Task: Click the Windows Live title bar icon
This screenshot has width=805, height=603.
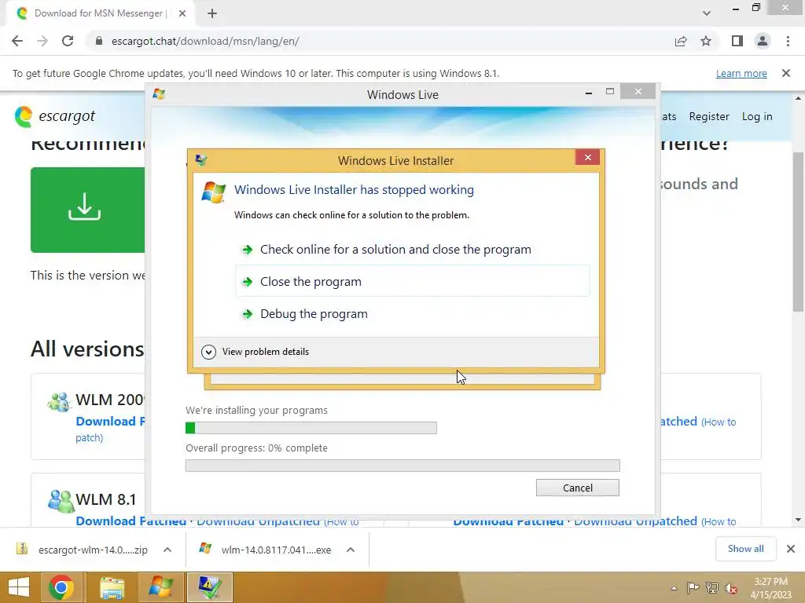Action: click(x=159, y=94)
